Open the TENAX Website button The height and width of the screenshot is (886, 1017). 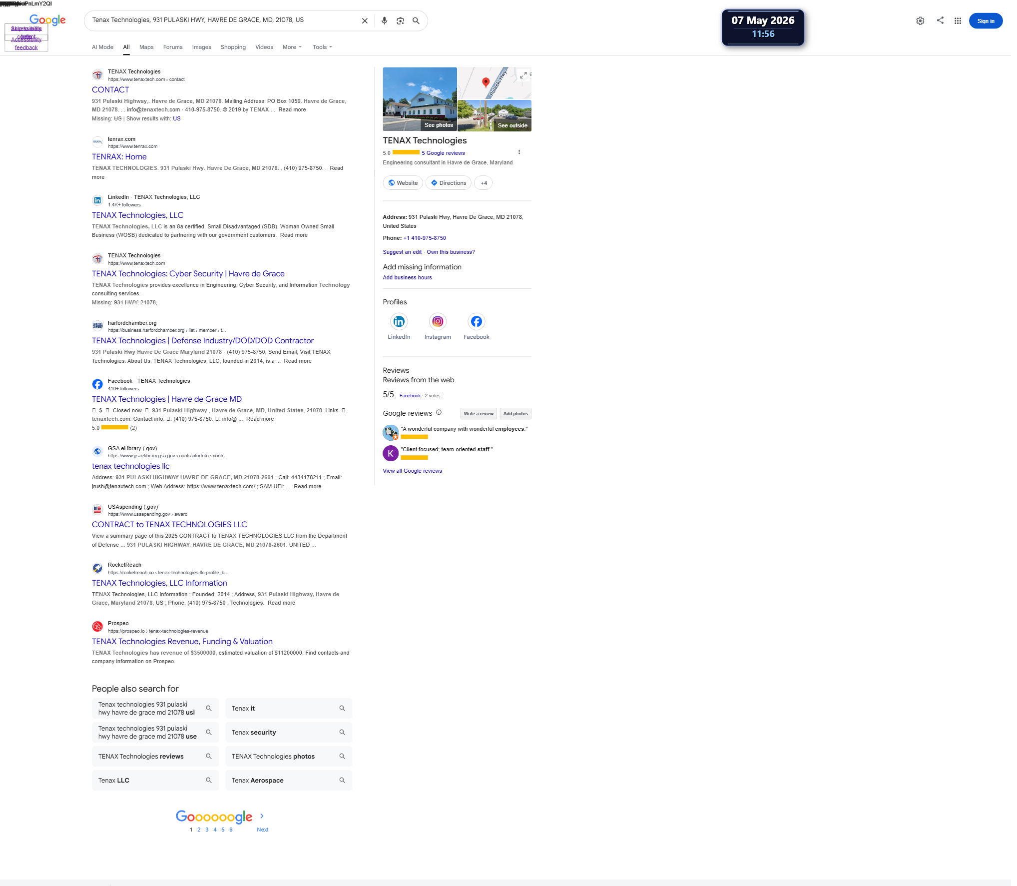pos(403,183)
